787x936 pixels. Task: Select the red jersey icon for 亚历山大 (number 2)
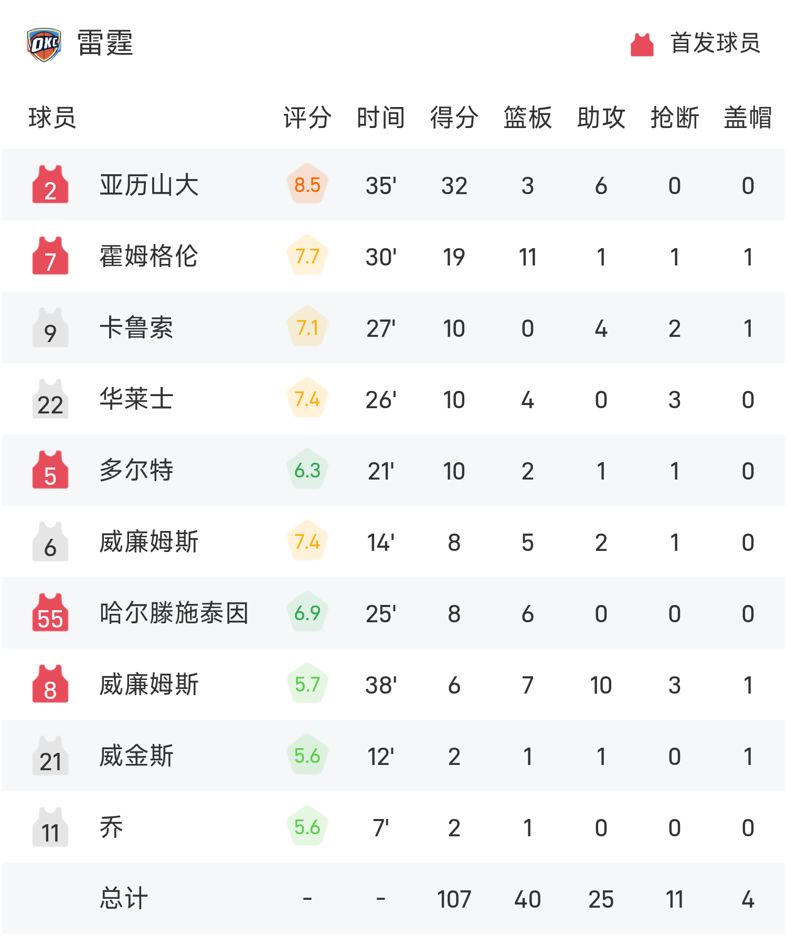click(50, 185)
